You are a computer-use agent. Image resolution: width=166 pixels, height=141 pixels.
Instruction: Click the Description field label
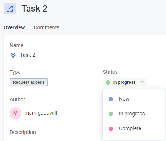coord(23,132)
